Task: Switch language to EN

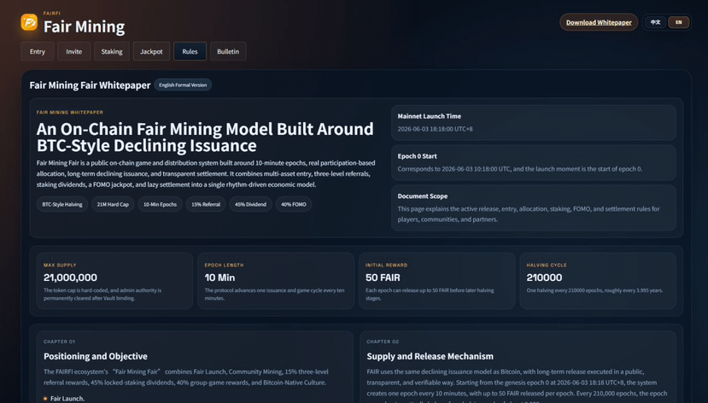Action: point(679,22)
